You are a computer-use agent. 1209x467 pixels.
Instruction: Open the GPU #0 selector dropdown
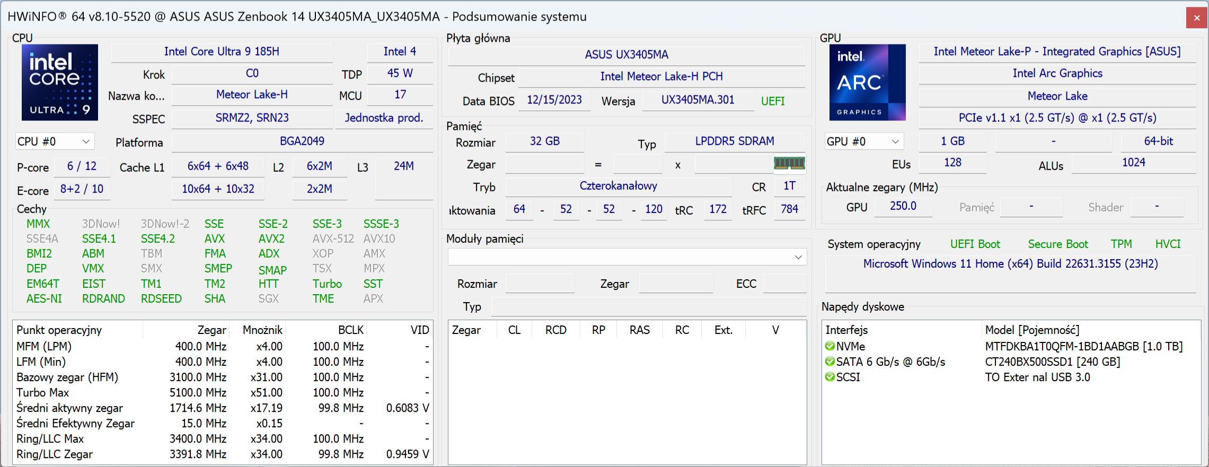pos(864,142)
